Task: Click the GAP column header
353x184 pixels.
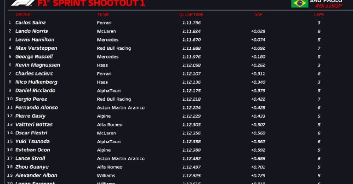Action: pyautogui.click(x=258, y=14)
